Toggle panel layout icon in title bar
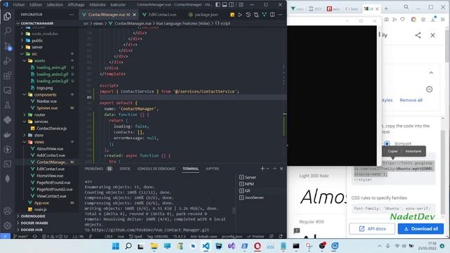The width and height of the screenshot is (450, 253). (225, 5)
